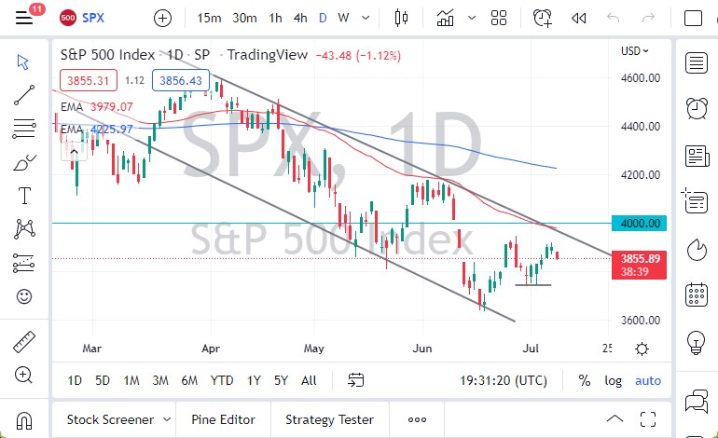
Task: Open the USD currency dropdown
Action: click(634, 51)
